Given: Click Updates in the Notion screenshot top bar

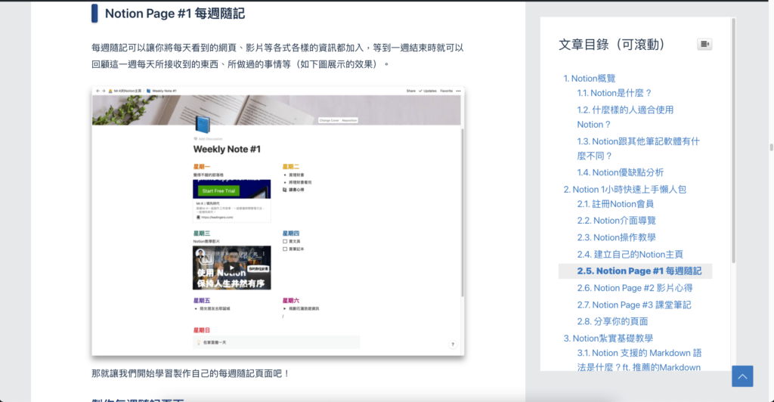Looking at the screenshot, I should [428, 91].
